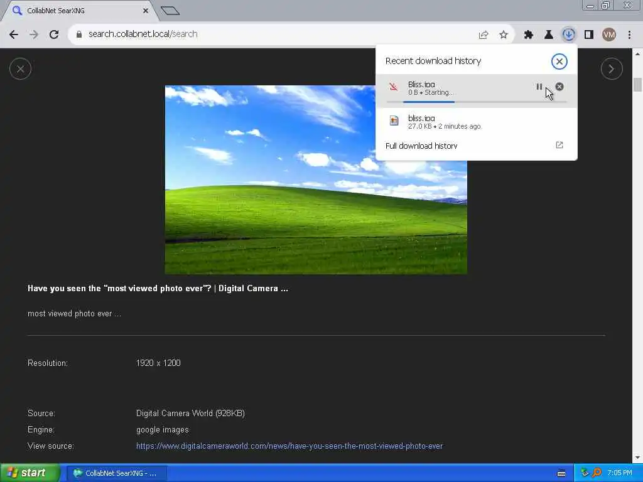Click the page vertical scrollbar thumb
This screenshot has width=643, height=482.
point(637,85)
